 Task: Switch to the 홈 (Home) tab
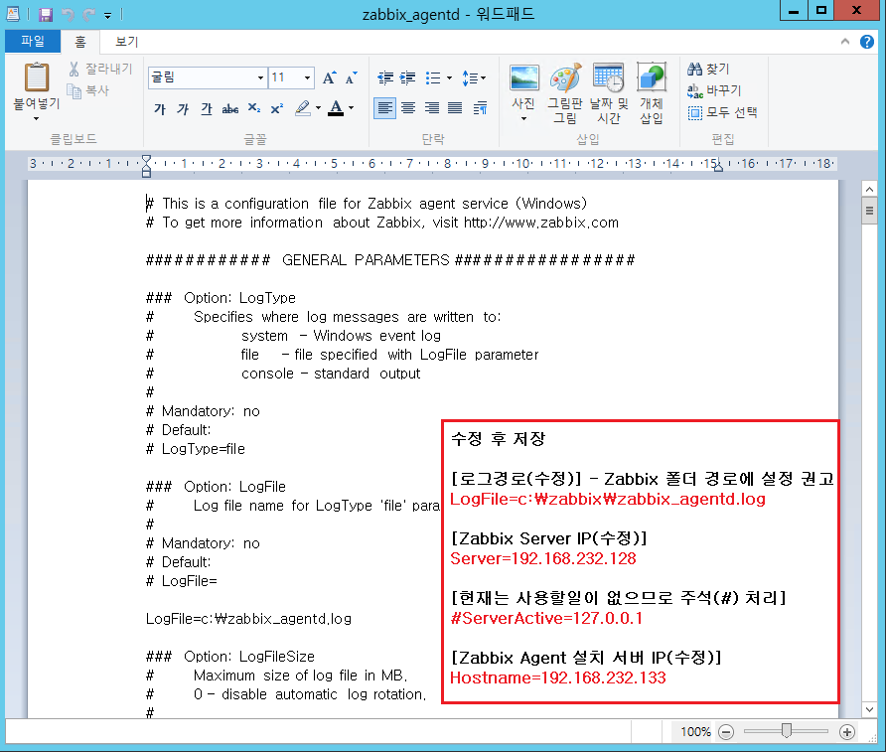[x=80, y=42]
